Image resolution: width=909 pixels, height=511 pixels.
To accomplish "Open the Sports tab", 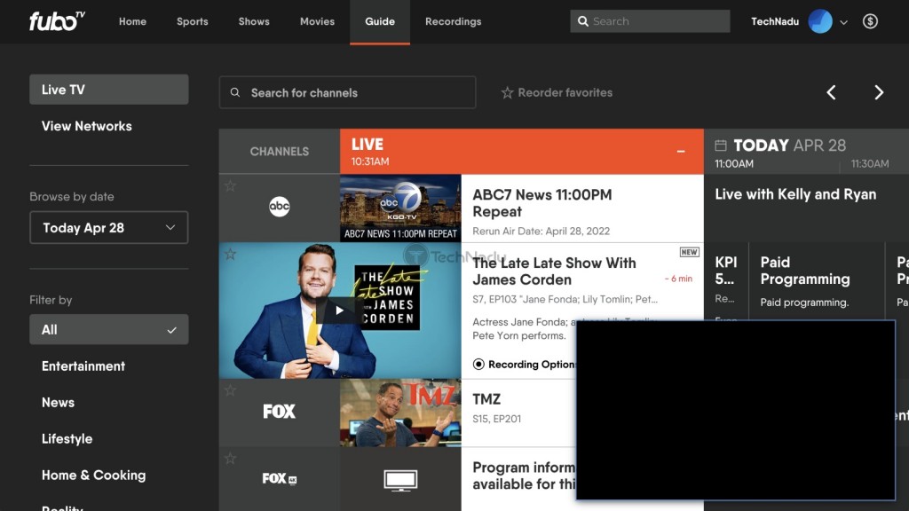I will (193, 21).
